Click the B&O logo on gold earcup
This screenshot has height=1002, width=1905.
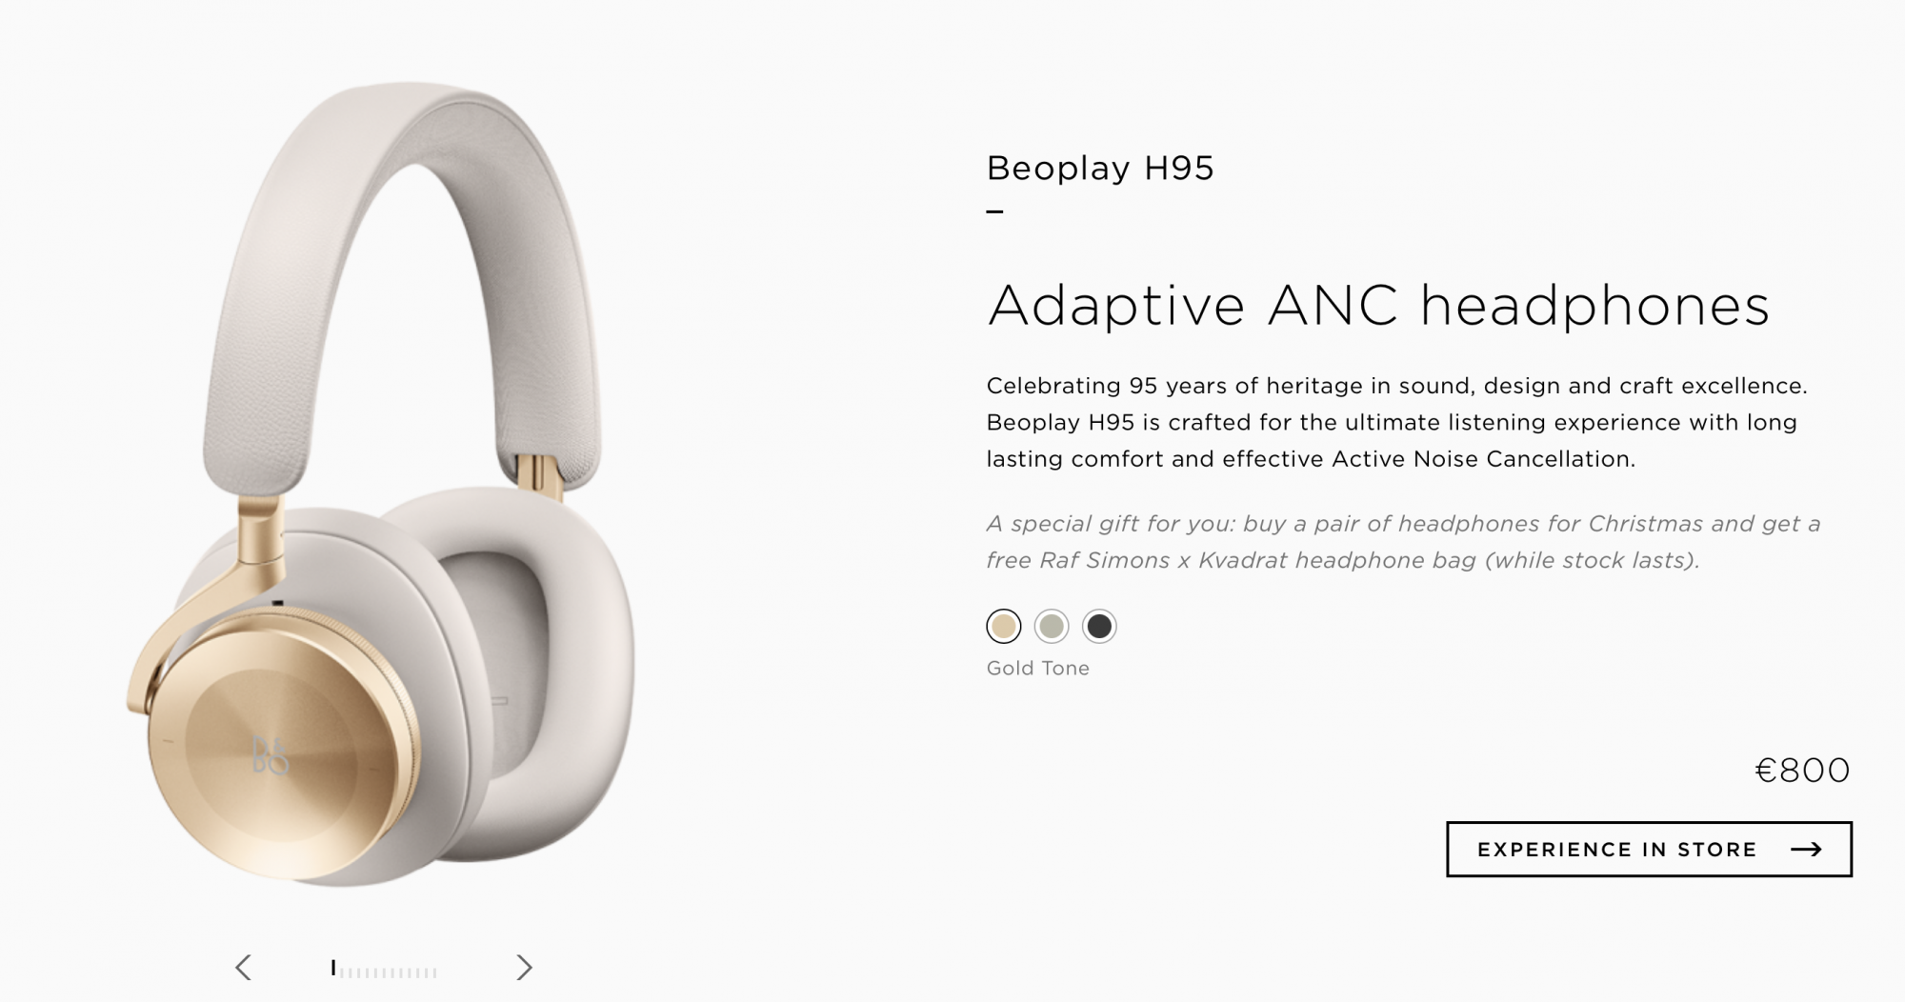(271, 754)
